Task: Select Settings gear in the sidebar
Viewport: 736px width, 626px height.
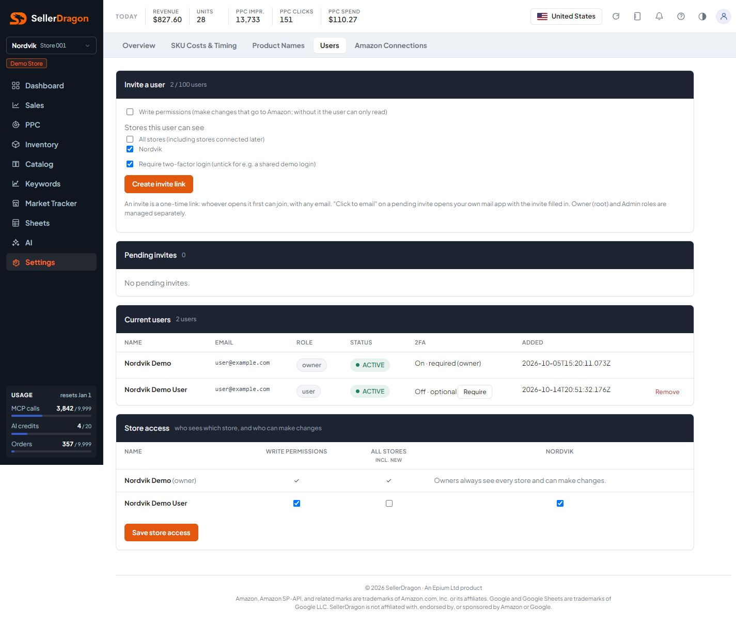Action: coord(16,262)
